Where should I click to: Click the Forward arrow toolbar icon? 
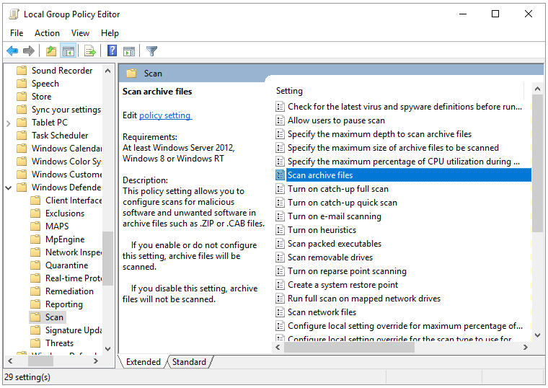(29, 51)
